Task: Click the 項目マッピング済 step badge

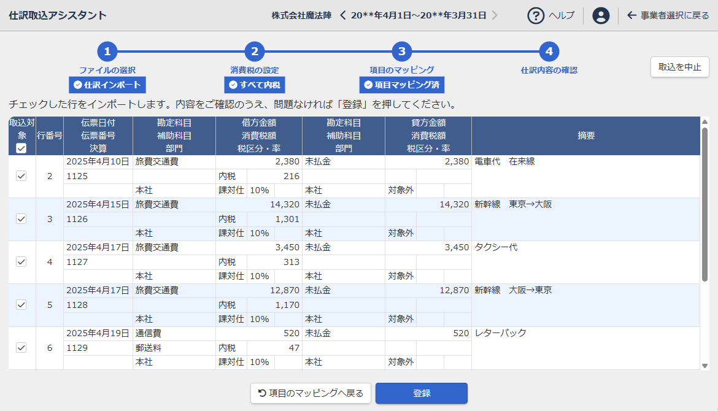Action: pyautogui.click(x=402, y=85)
